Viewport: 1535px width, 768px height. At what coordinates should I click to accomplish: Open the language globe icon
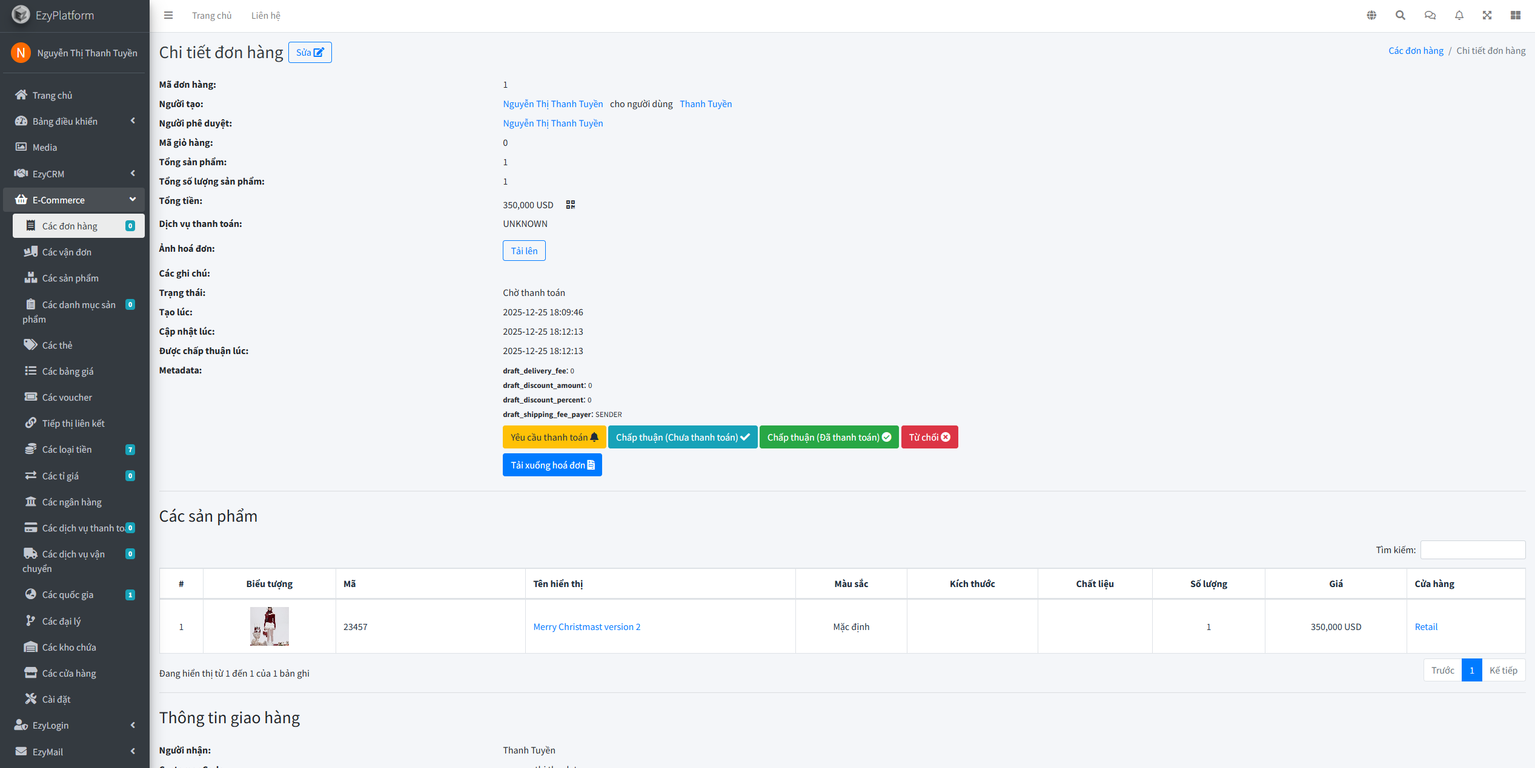pos(1371,16)
